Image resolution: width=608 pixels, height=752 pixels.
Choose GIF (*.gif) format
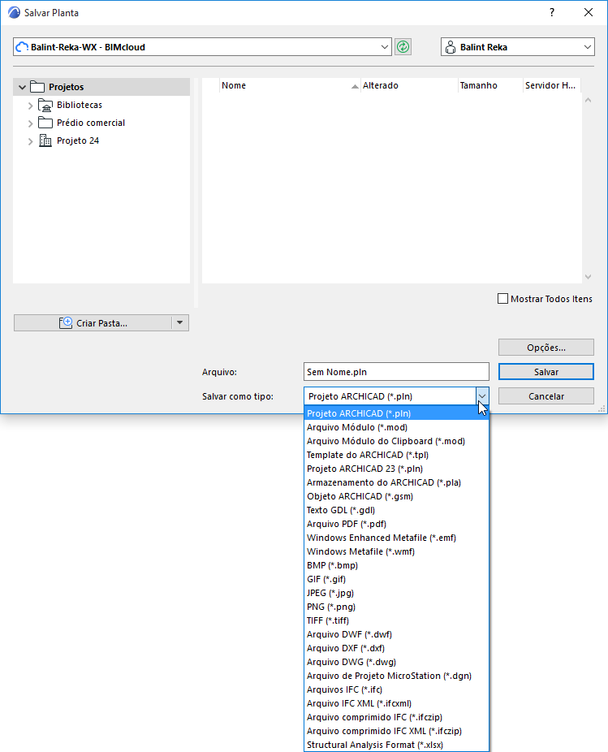[397, 579]
